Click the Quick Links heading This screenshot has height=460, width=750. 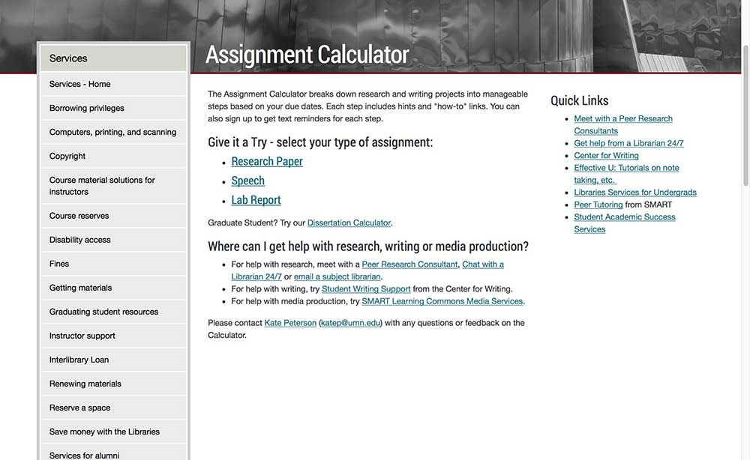579,100
